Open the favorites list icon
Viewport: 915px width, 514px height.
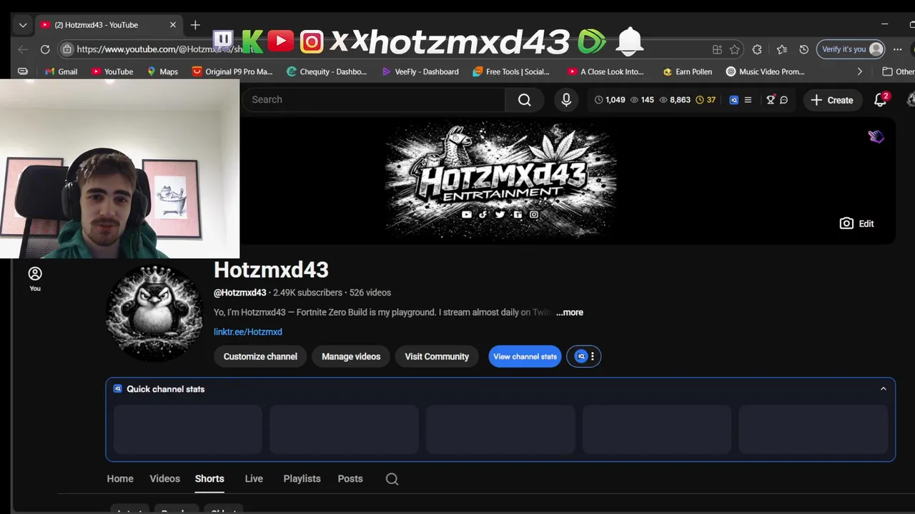[x=782, y=49]
